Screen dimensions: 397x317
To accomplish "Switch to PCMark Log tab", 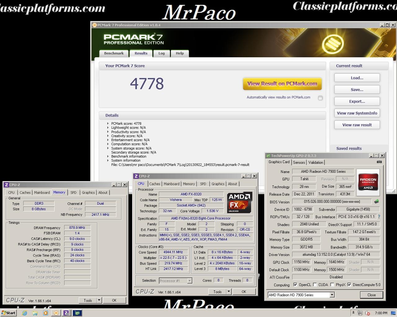I will point(162,53).
